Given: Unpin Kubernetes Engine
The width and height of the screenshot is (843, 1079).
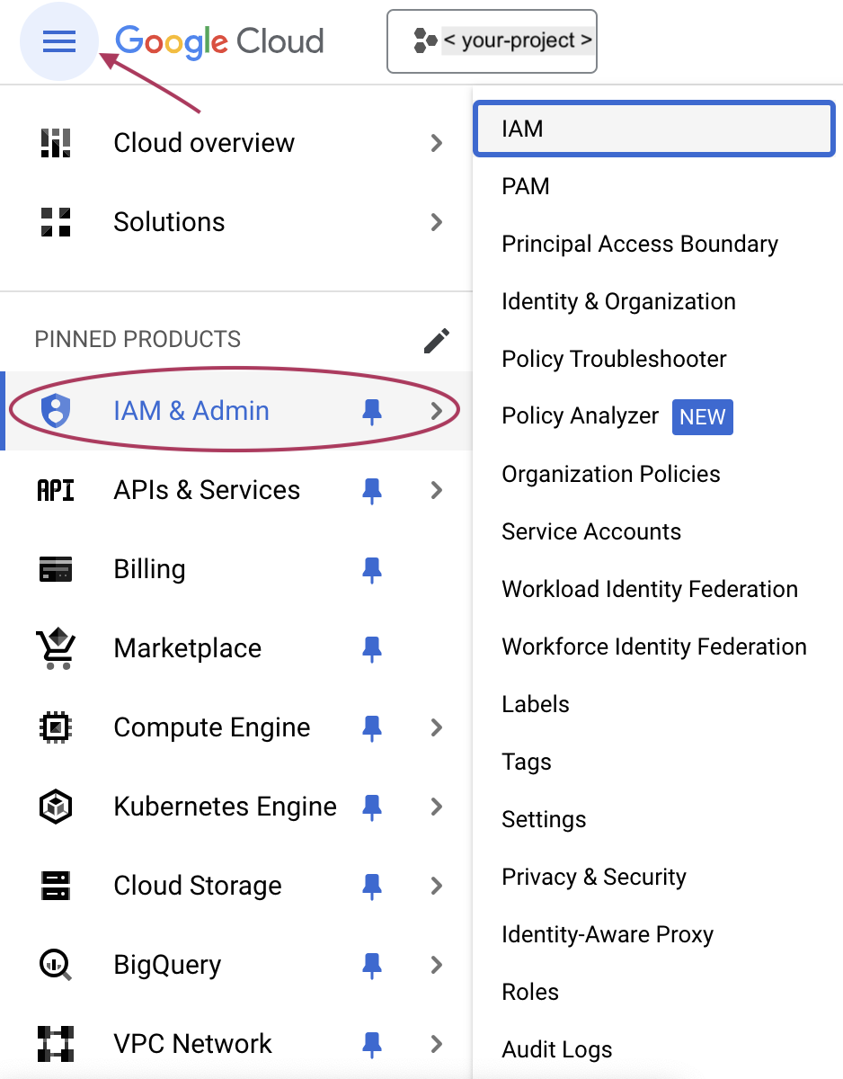Looking at the screenshot, I should coord(371,807).
